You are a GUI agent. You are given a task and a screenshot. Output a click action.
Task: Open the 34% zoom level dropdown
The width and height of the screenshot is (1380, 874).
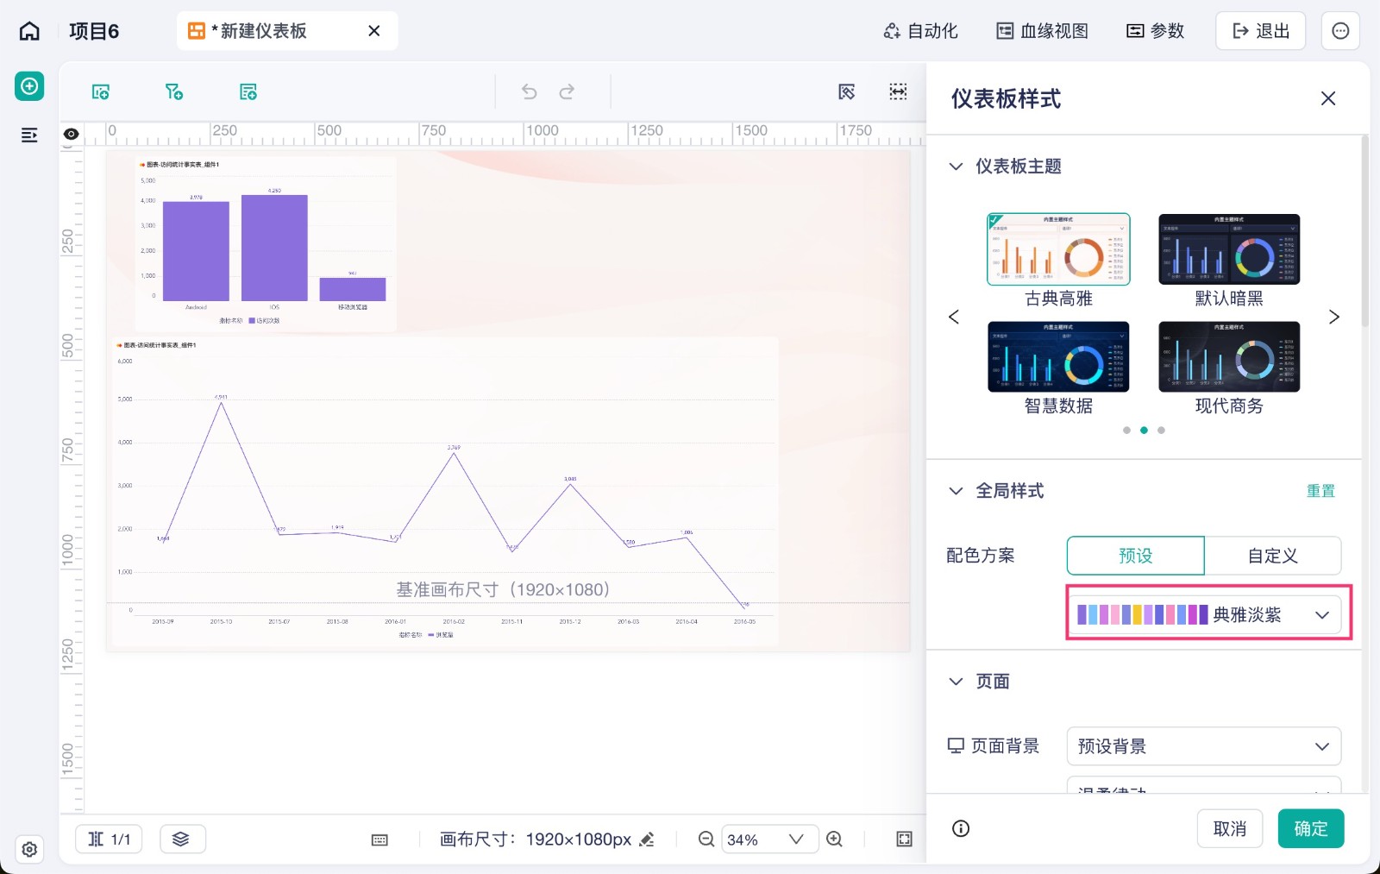(x=768, y=839)
